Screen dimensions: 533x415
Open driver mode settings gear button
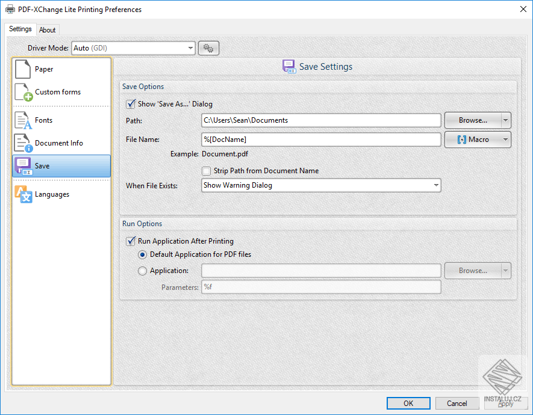pos(208,48)
